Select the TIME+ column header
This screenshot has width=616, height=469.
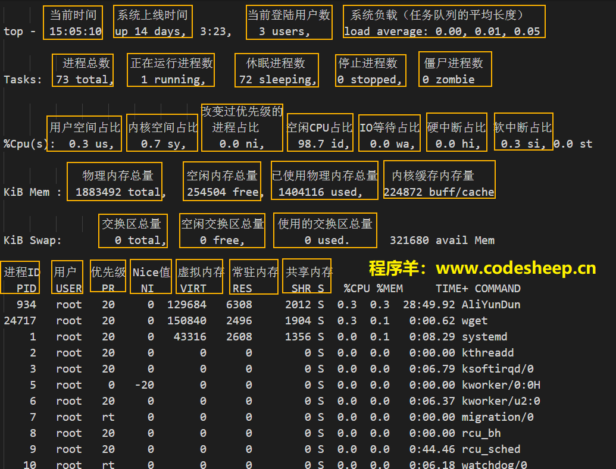(x=452, y=289)
